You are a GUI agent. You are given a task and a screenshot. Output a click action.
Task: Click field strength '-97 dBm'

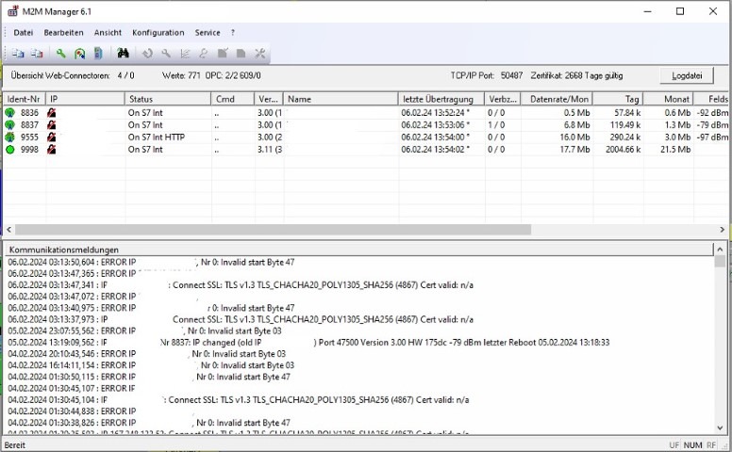click(712, 137)
